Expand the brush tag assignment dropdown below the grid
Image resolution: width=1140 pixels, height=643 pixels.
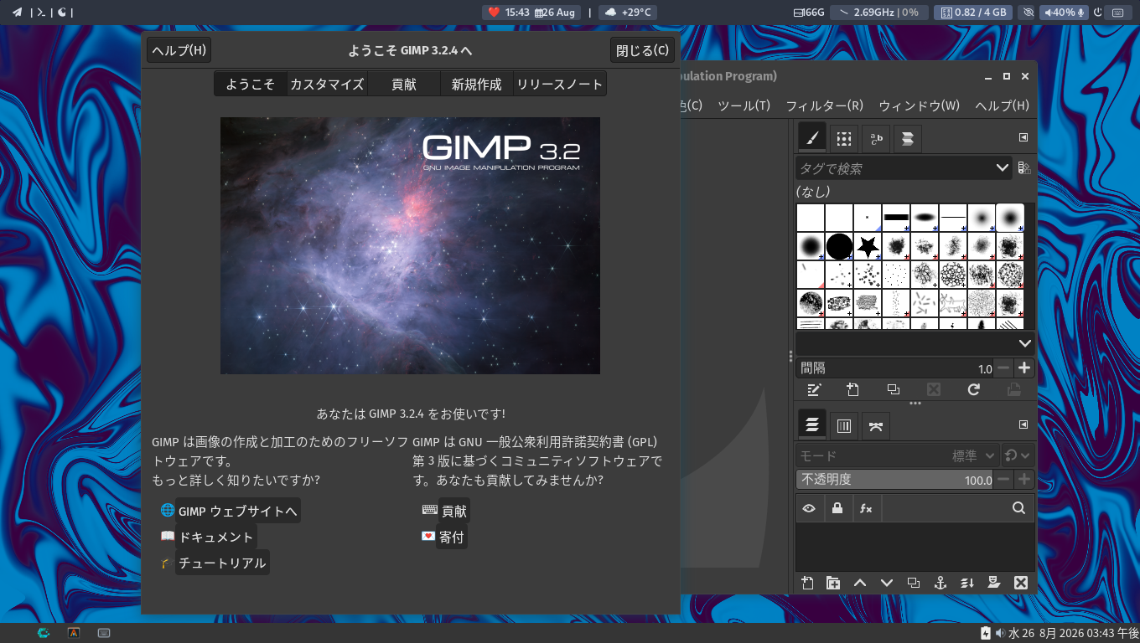[1024, 343]
